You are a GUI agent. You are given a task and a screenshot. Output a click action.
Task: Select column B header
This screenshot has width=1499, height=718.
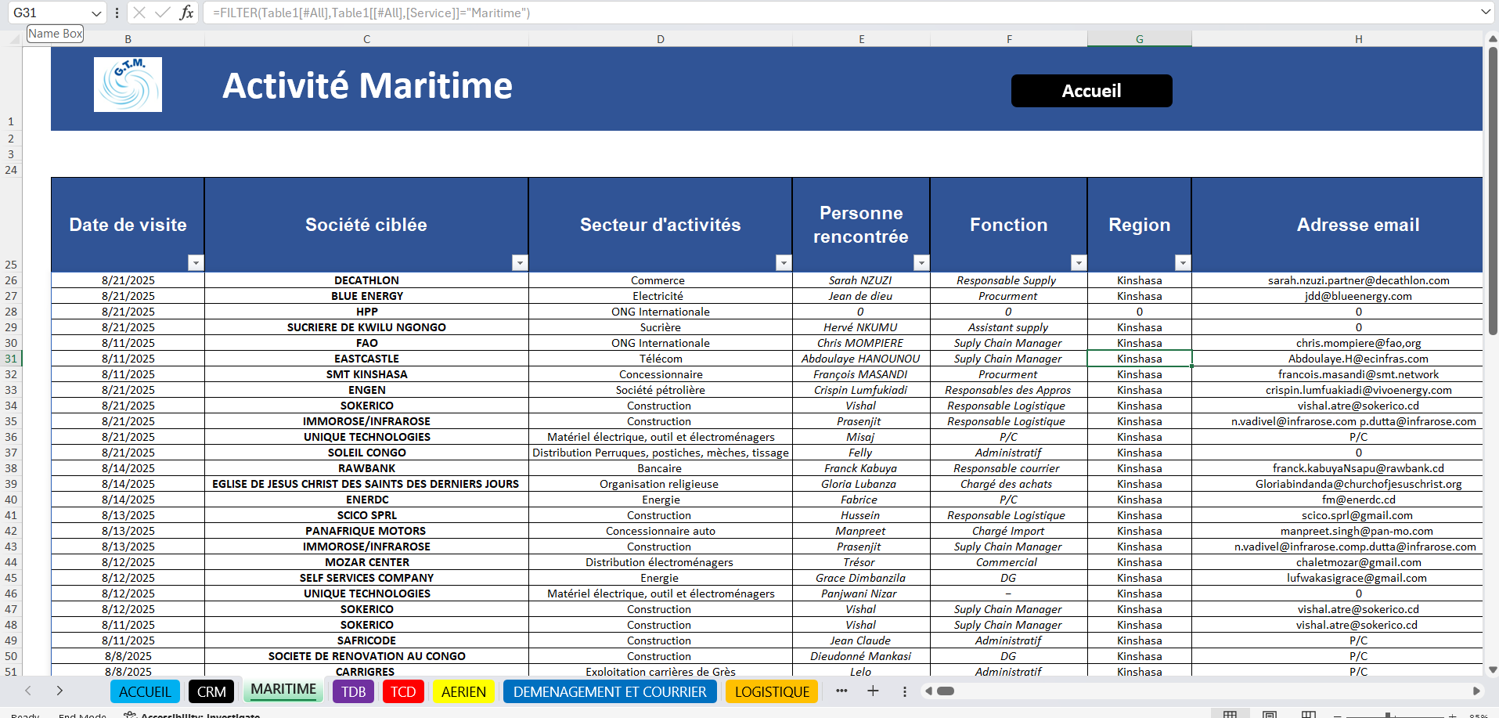click(x=128, y=39)
